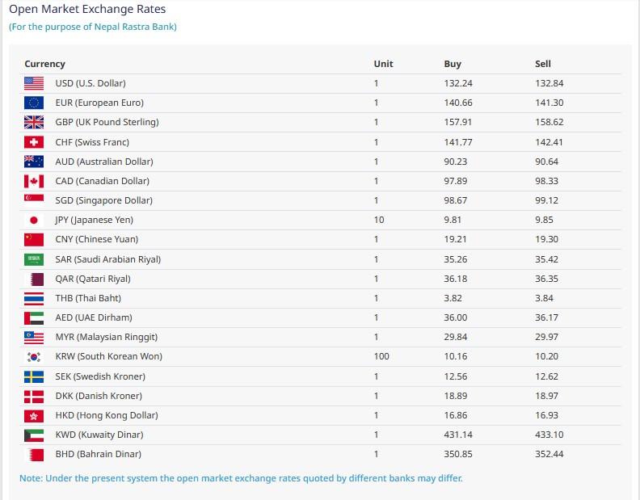Click the South Korean Won flag icon
640x500 pixels.
[x=34, y=356]
